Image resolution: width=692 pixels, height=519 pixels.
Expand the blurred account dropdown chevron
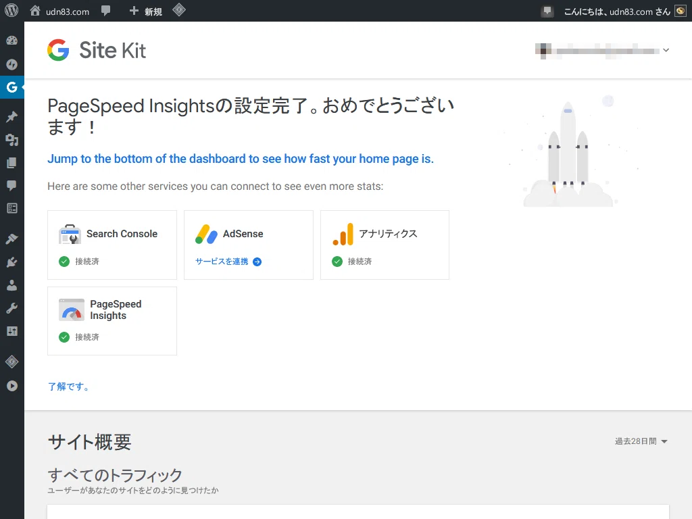coord(666,50)
